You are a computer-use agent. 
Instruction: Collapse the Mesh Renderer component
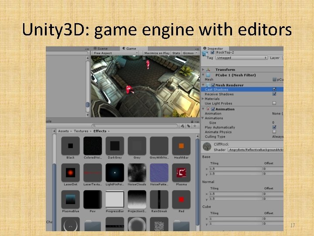(x=203, y=85)
